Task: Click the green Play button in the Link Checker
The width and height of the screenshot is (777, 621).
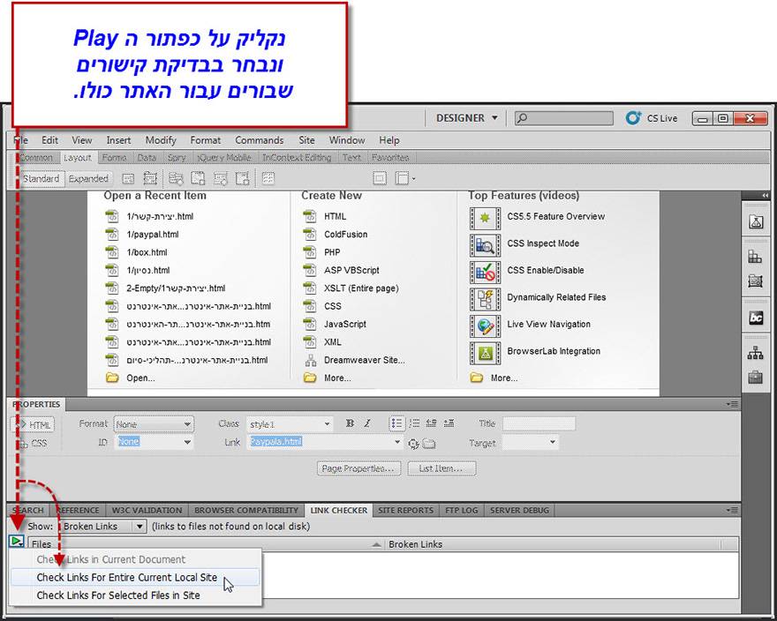Action: pyautogui.click(x=16, y=542)
